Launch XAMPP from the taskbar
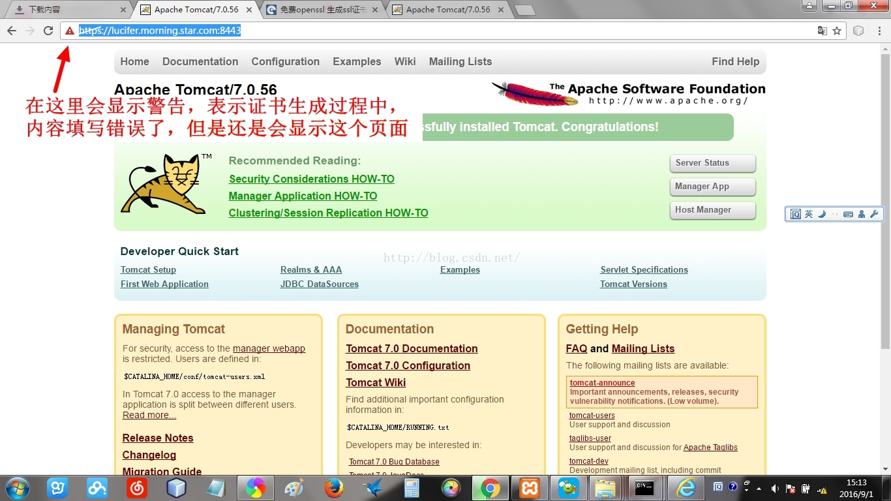891x501 pixels. 530,488
